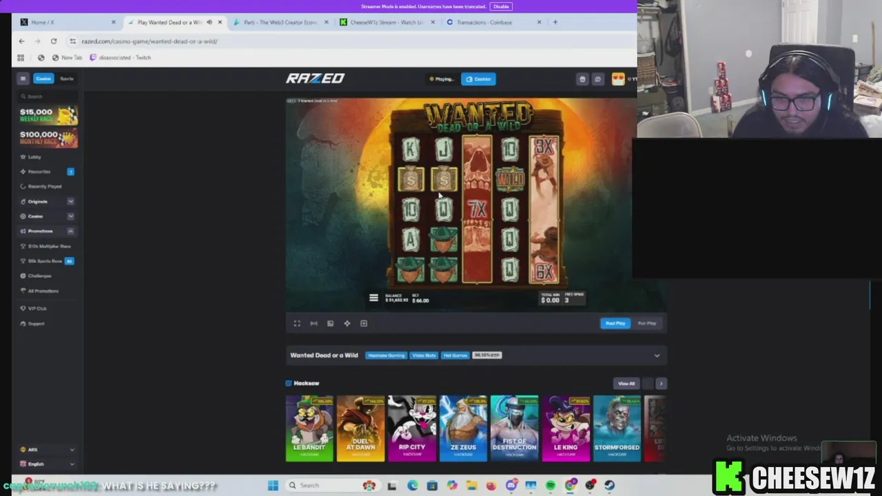Open the $100,000 Monthly Race banner
This screenshot has width=882, height=496.
48,138
